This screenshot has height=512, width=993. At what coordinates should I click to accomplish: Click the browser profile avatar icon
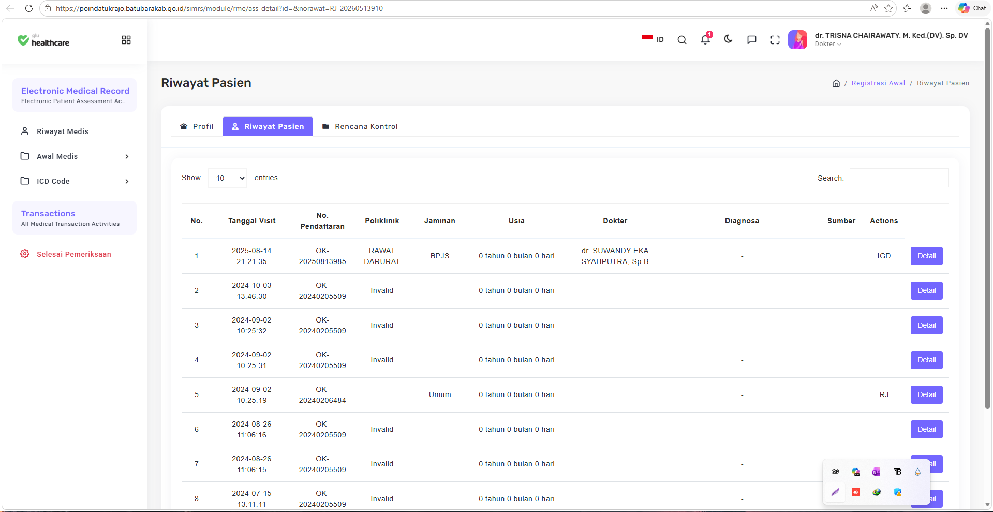coord(926,8)
